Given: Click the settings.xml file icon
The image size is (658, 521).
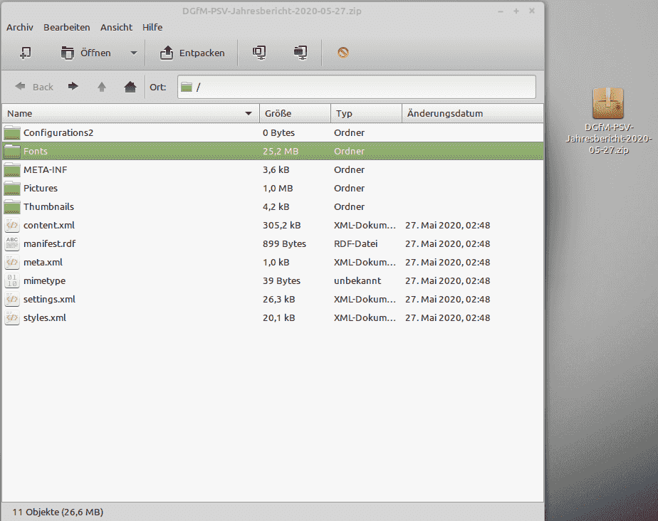Looking at the screenshot, I should pos(12,299).
